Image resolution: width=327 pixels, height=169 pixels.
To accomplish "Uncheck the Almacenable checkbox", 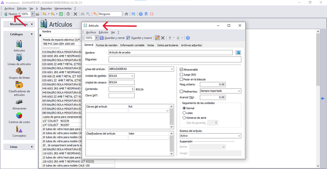I will click(x=181, y=69).
